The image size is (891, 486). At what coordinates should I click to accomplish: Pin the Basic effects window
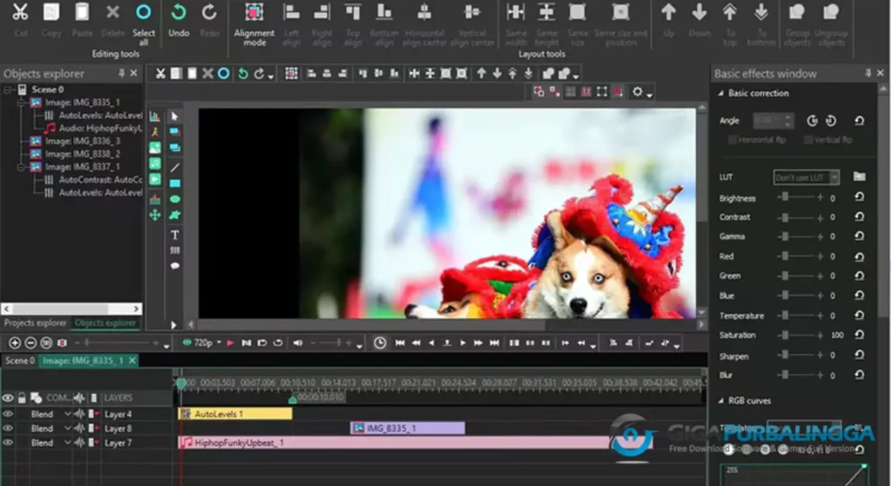pyautogui.click(x=868, y=73)
